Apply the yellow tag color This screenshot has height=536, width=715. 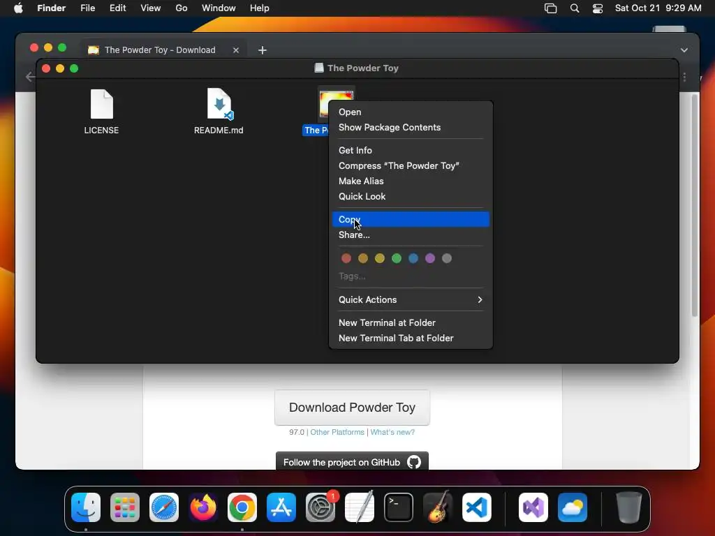380,258
